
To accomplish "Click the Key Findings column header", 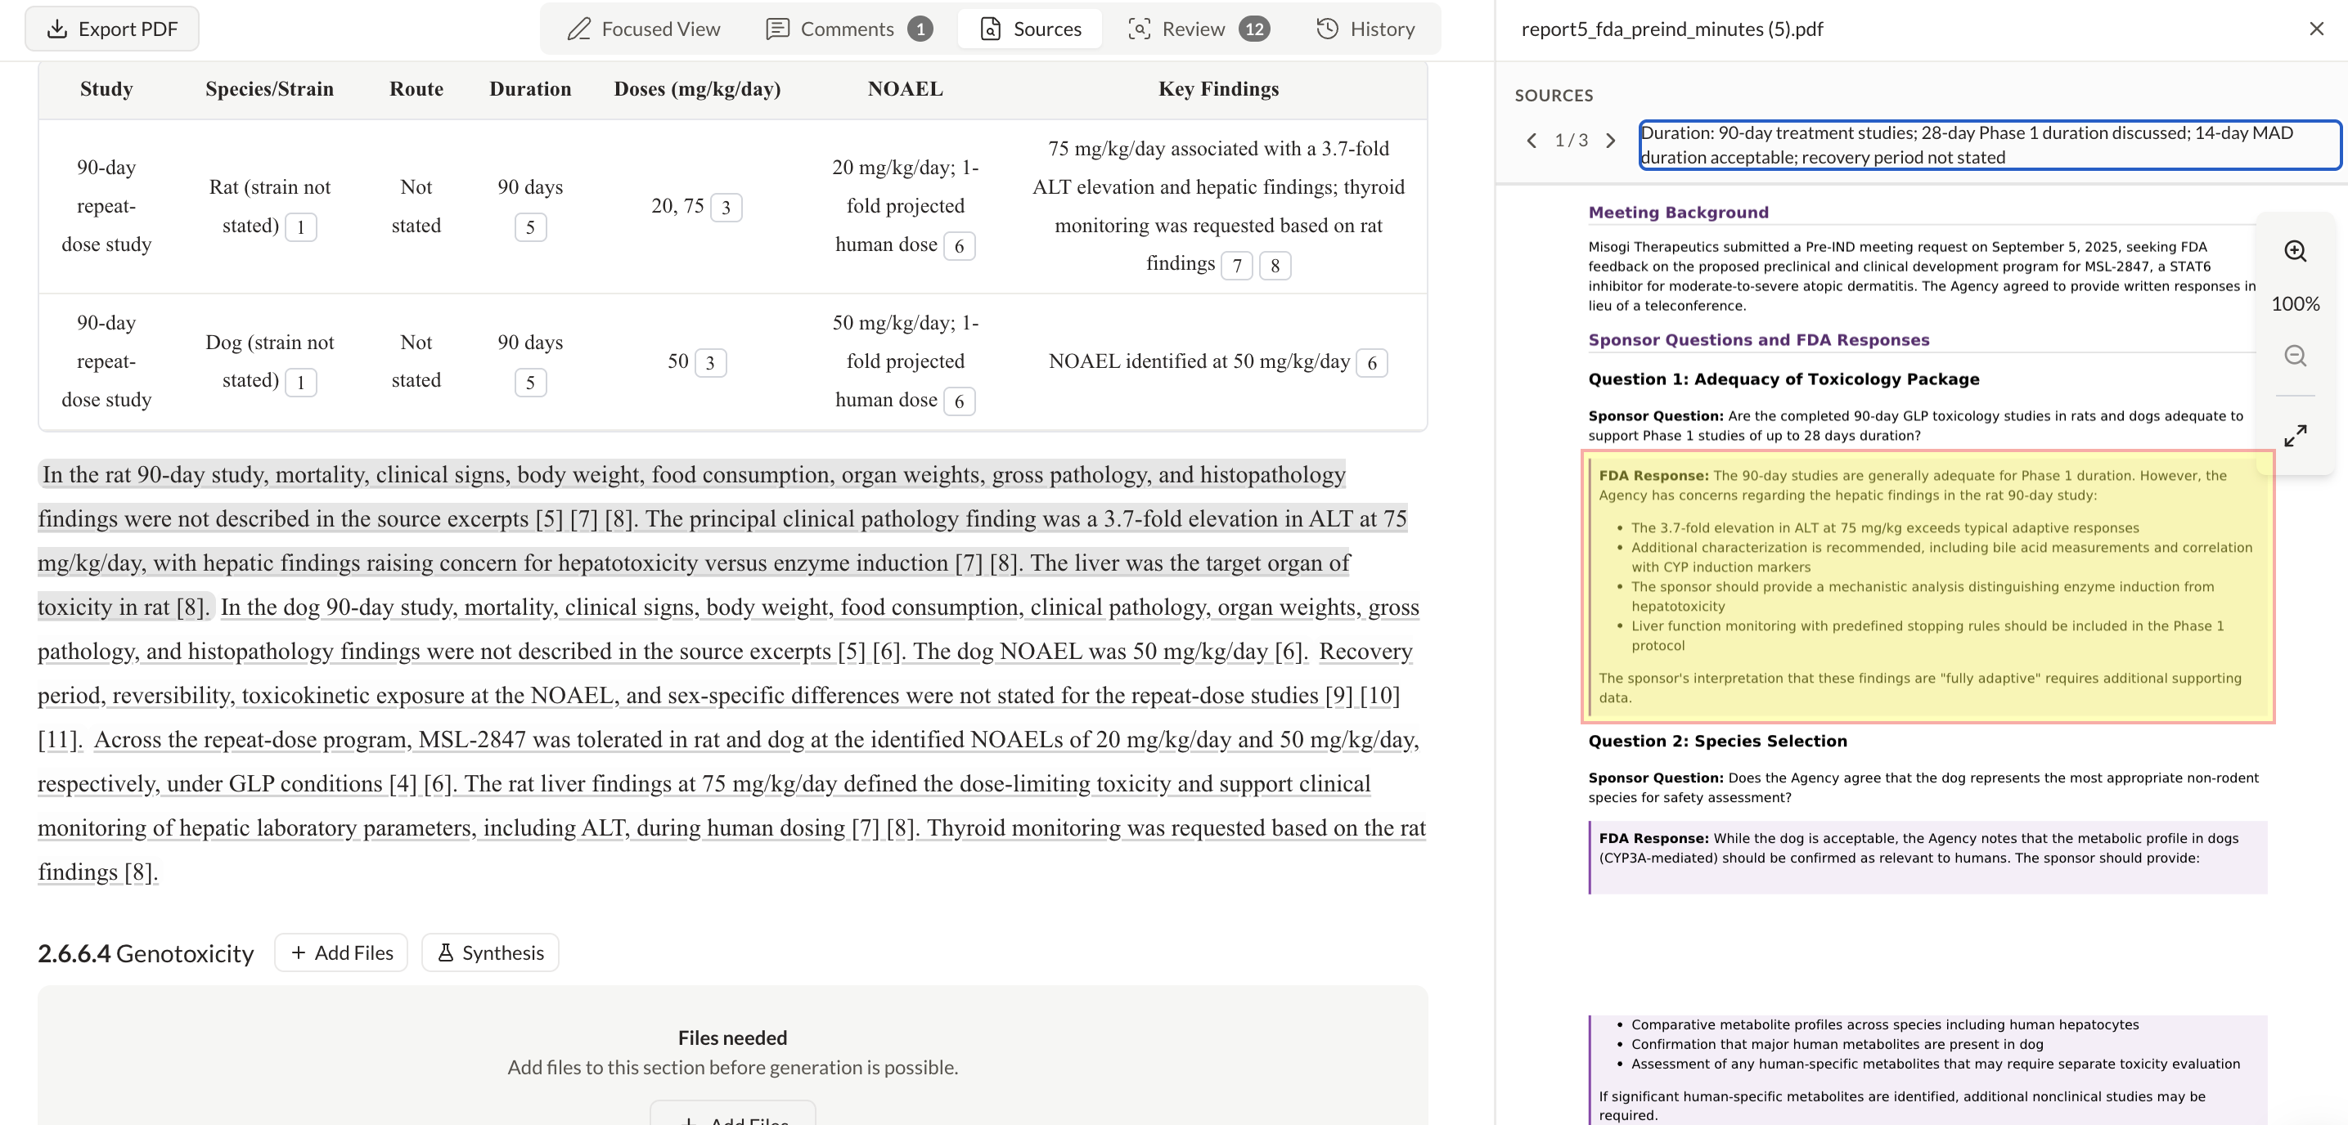I will click(x=1219, y=89).
